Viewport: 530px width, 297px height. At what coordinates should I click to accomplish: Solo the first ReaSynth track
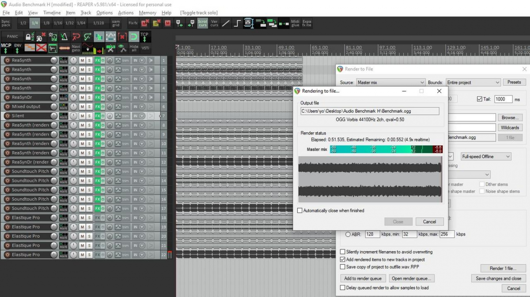click(89, 60)
